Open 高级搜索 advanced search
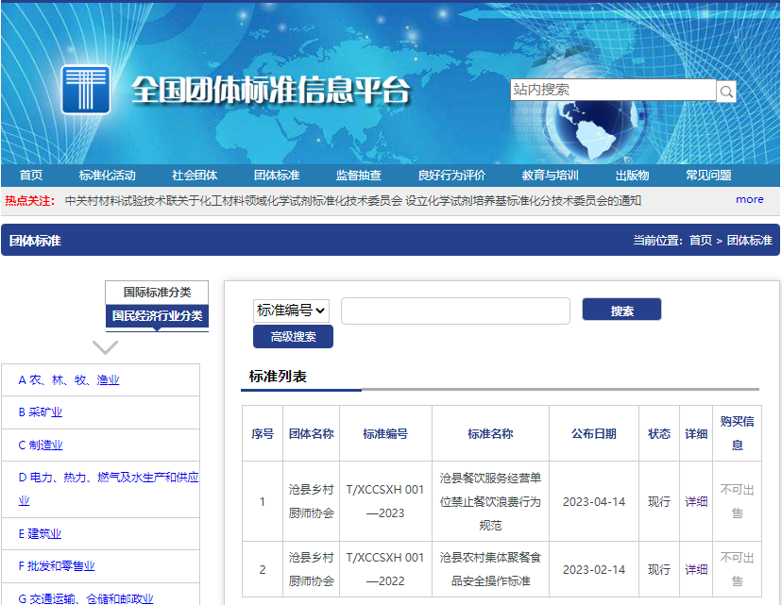Screen dimensions: 782x605 coord(293,337)
